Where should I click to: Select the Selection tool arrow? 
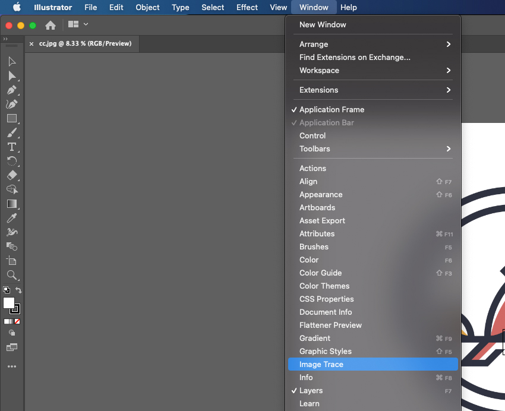pos(12,61)
